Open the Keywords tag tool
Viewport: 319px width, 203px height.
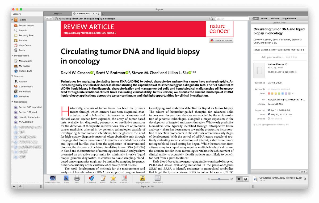[x=92, y=178]
